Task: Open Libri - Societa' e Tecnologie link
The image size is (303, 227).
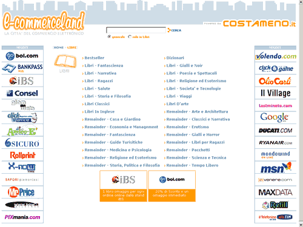Action: [193, 88]
